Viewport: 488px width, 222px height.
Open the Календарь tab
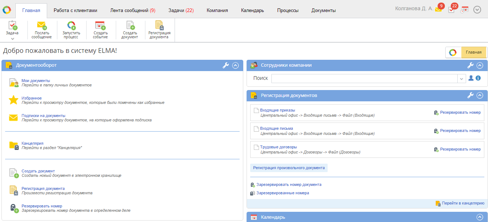click(x=252, y=11)
